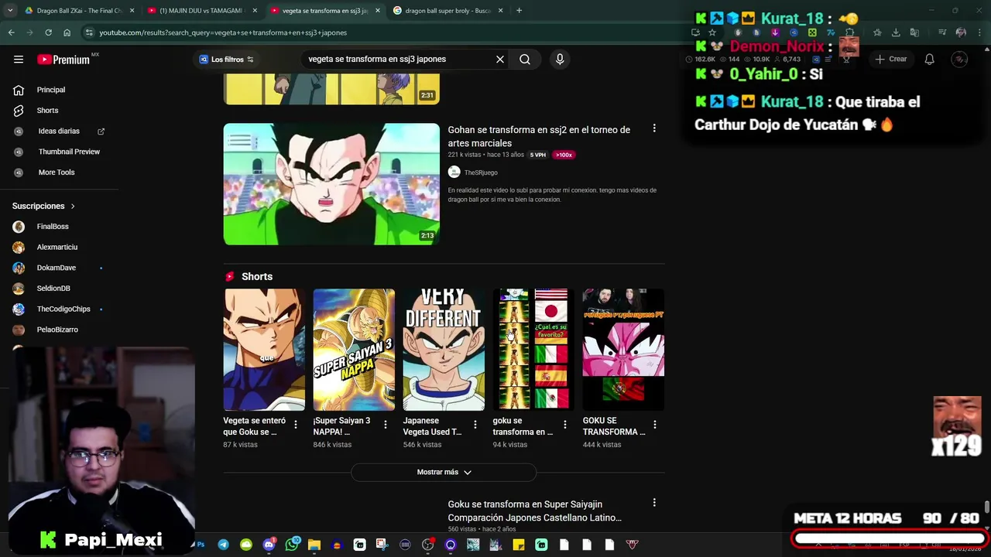Open the YouTube account avatar menu
Image resolution: width=991 pixels, height=557 pixels.
click(959, 59)
